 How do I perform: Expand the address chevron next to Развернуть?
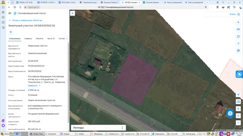point(39,85)
